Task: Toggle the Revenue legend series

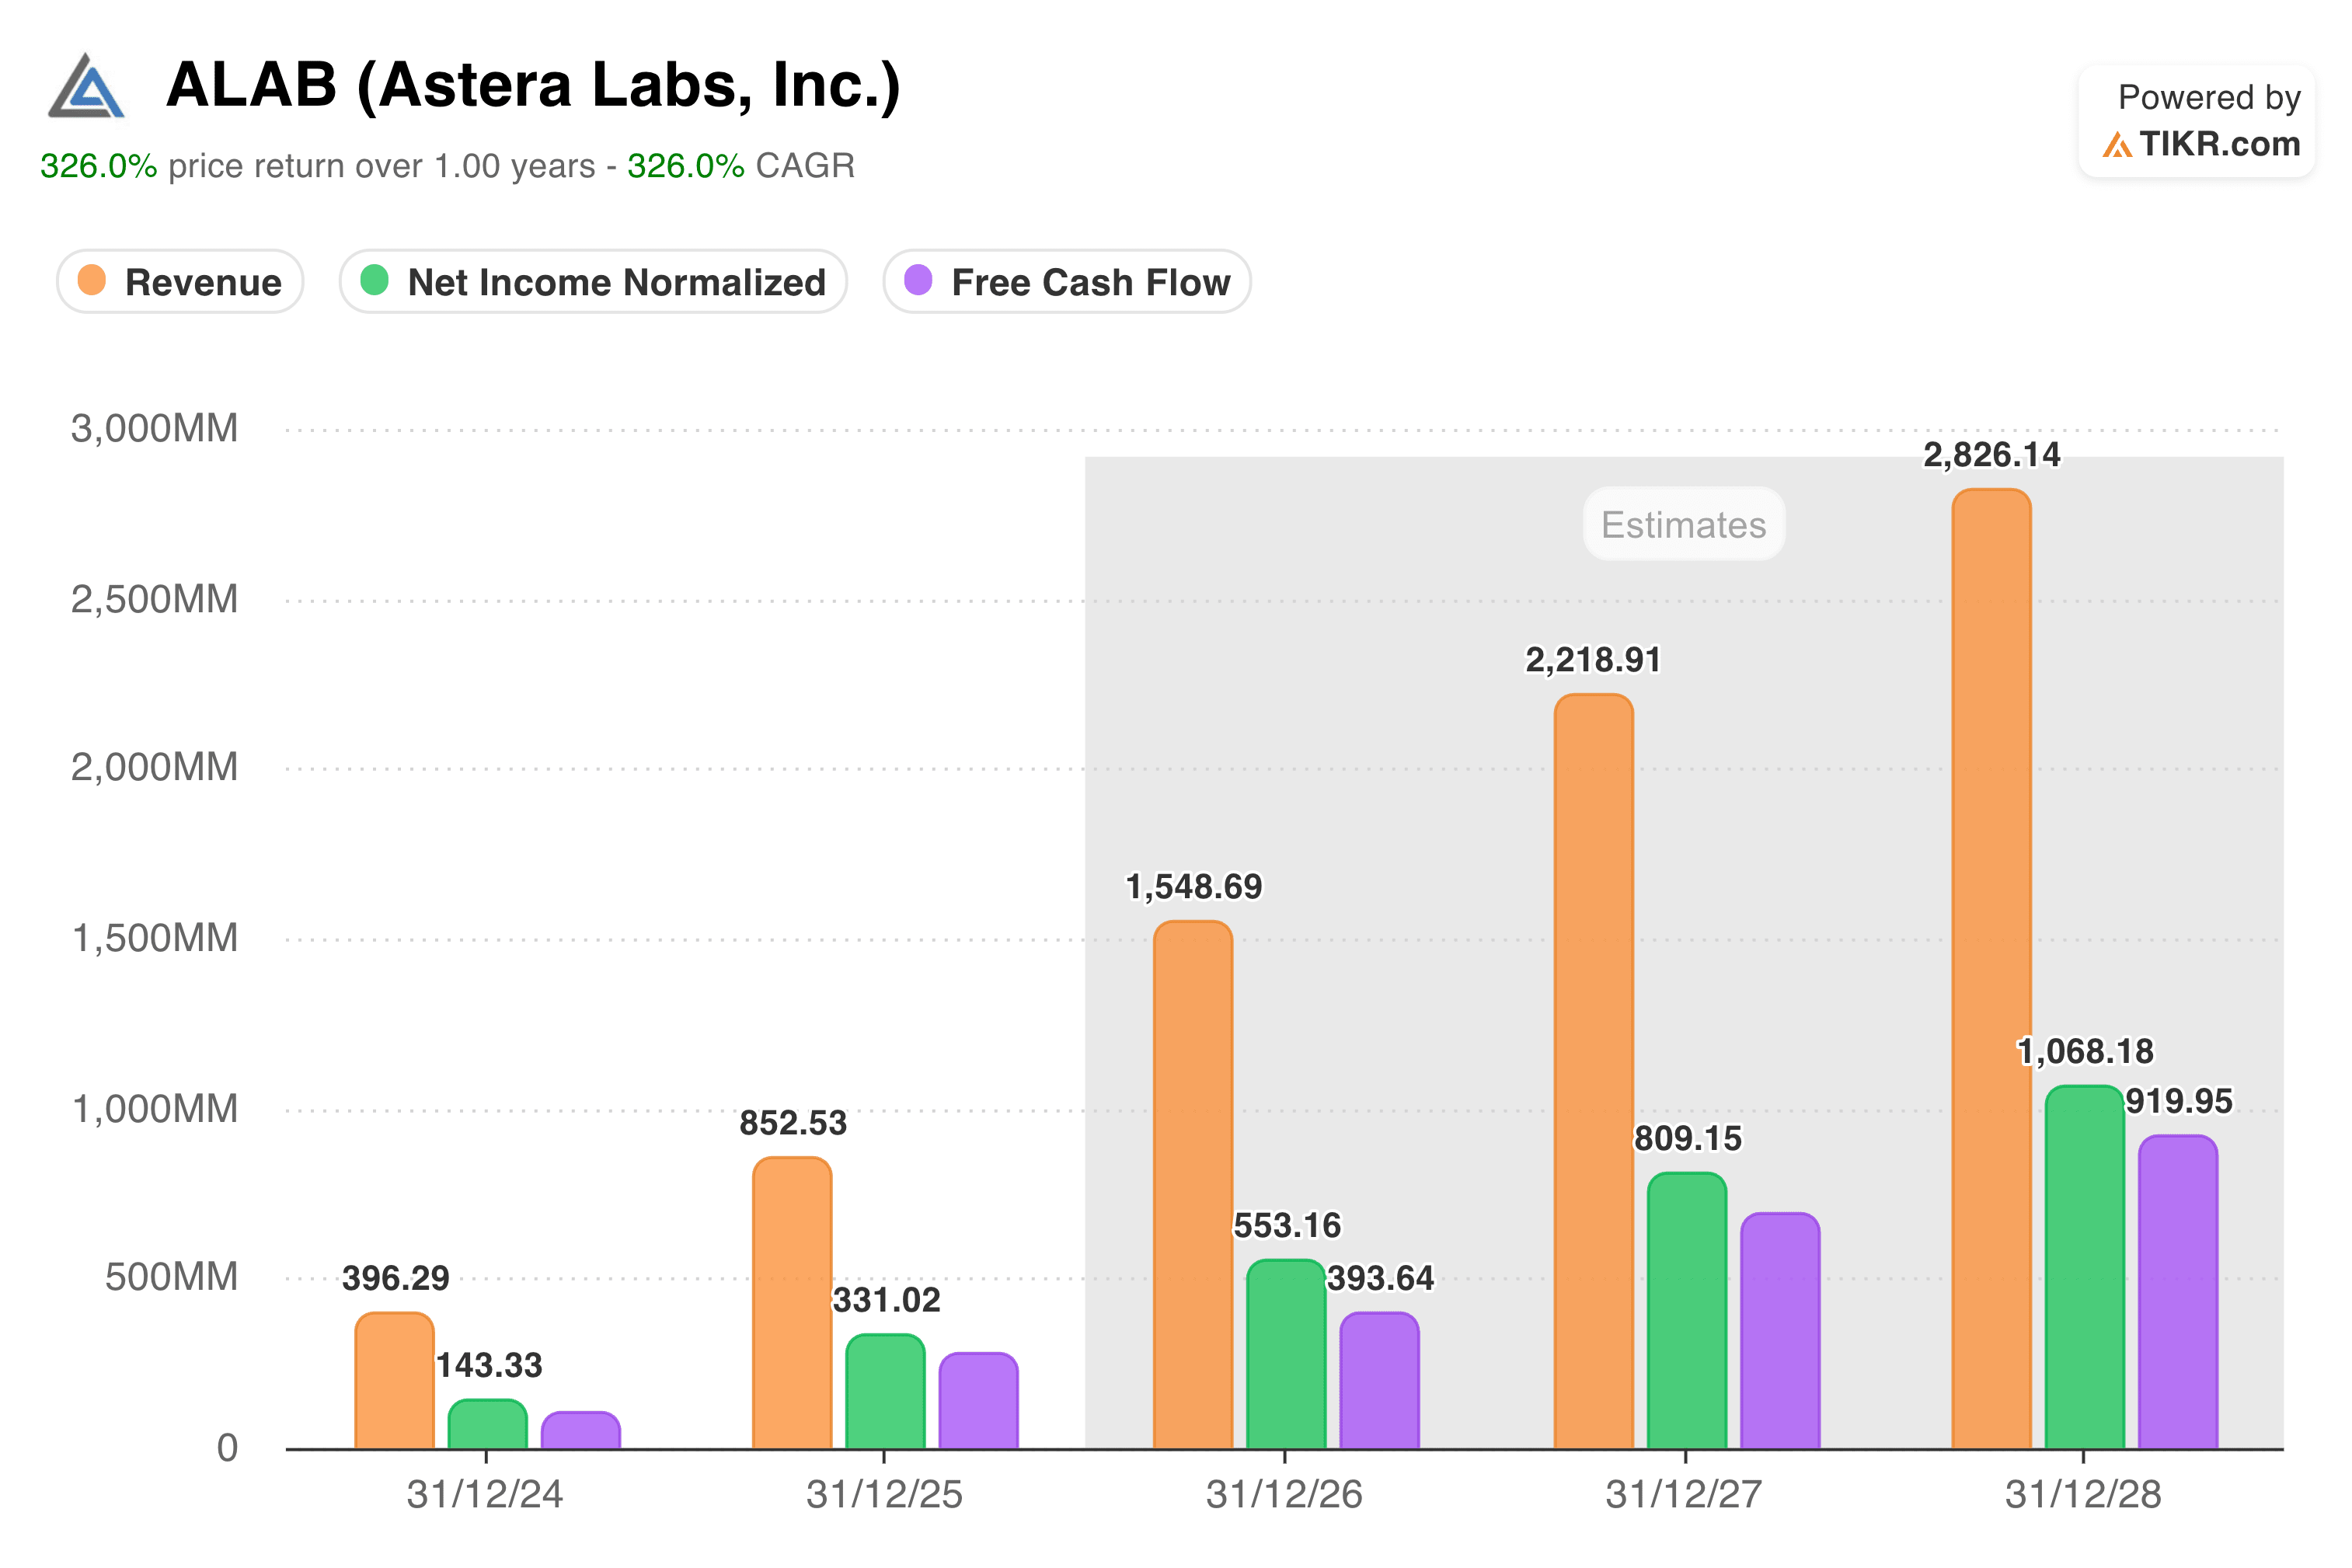Action: [180, 282]
